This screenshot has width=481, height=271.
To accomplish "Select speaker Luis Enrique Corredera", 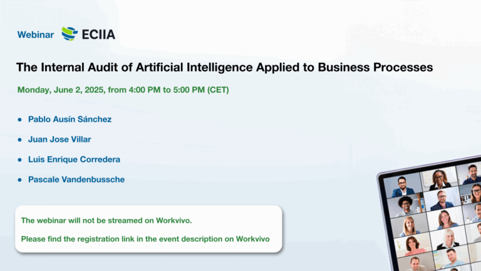I will [75, 159].
